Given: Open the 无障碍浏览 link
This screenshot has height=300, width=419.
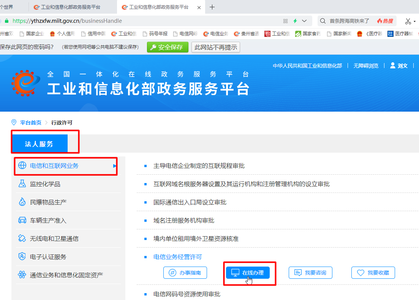Looking at the screenshot, I should point(366,66).
